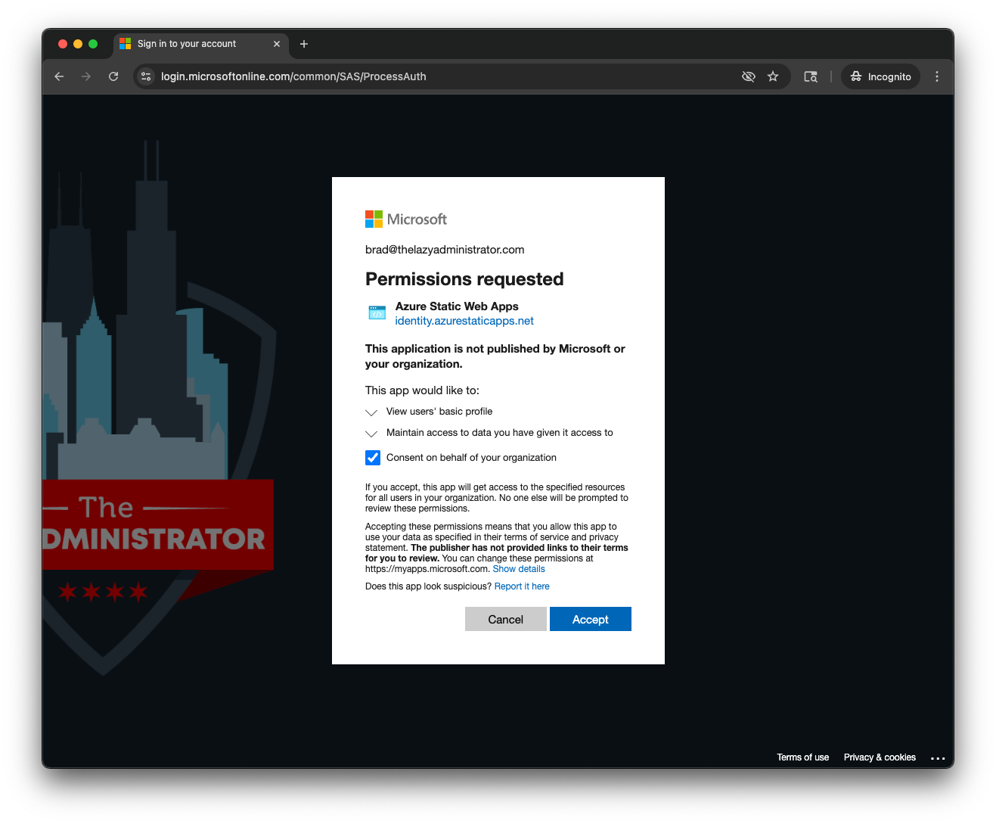
Task: Open Chrome's three-dot menu
Action: coord(937,76)
